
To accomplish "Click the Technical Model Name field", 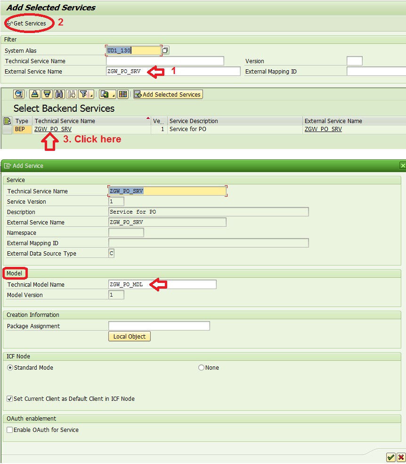I will (x=162, y=284).
